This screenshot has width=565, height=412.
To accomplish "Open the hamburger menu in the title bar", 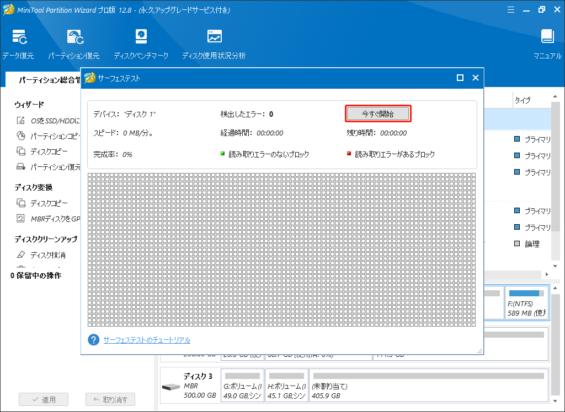I will [x=510, y=10].
